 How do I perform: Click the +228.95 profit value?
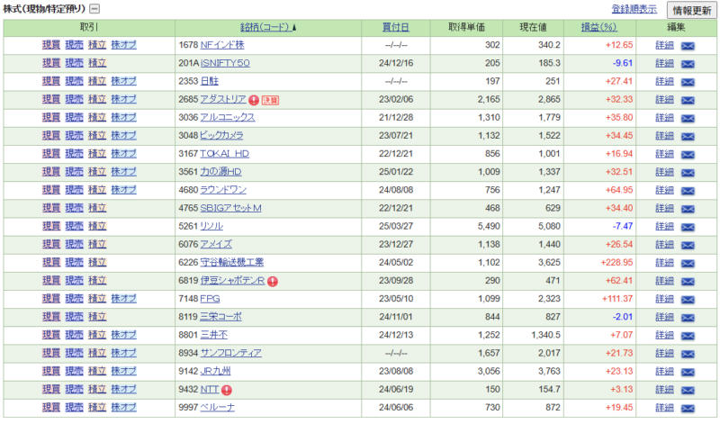coord(616,262)
